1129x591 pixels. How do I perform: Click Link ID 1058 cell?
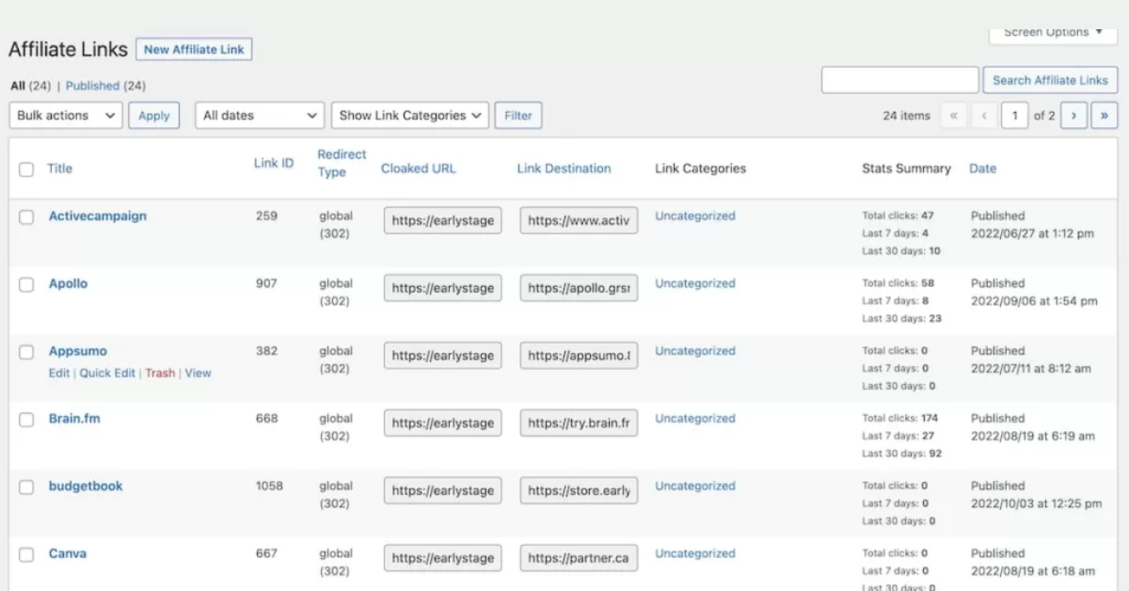(269, 487)
